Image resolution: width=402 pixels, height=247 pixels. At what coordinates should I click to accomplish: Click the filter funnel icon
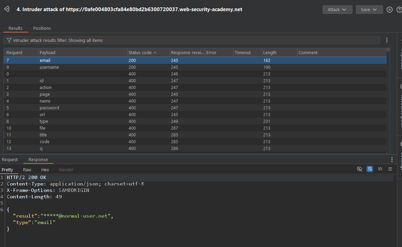pyautogui.click(x=9, y=40)
